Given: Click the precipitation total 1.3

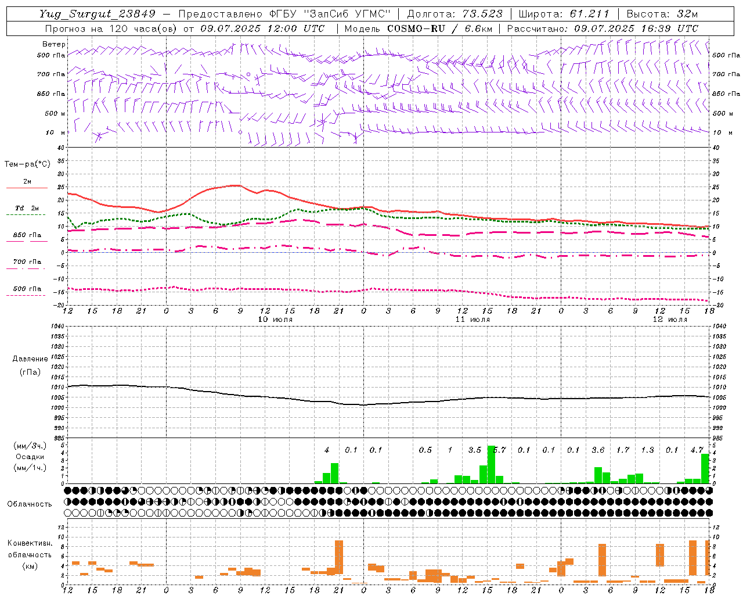Looking at the screenshot, I should (x=647, y=450).
